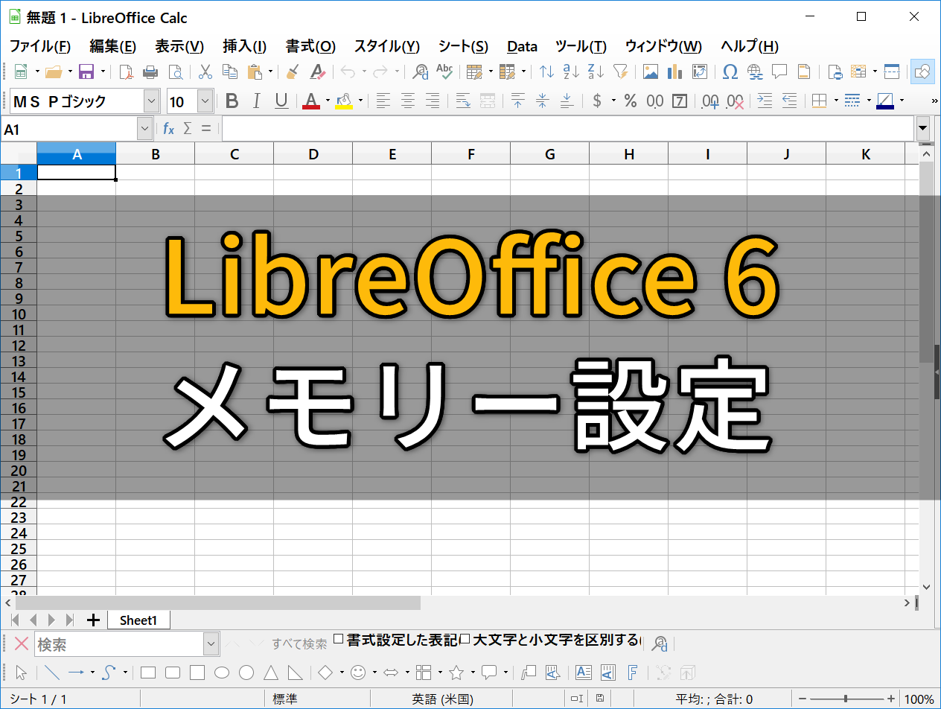Click the Function Wizard fx icon
This screenshot has width=941, height=709.
[x=169, y=129]
